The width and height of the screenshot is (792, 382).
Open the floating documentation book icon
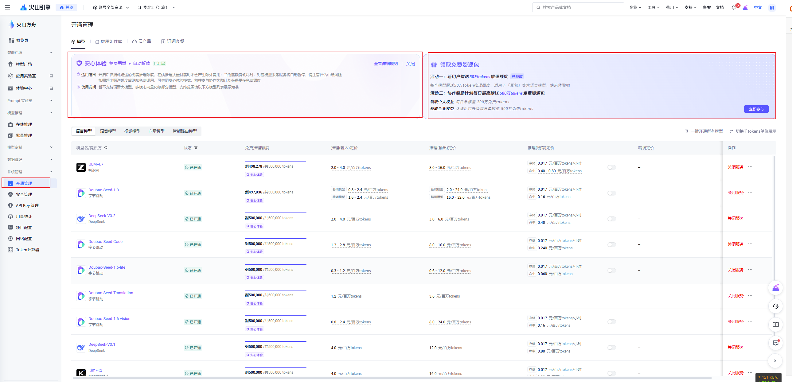pos(775,325)
